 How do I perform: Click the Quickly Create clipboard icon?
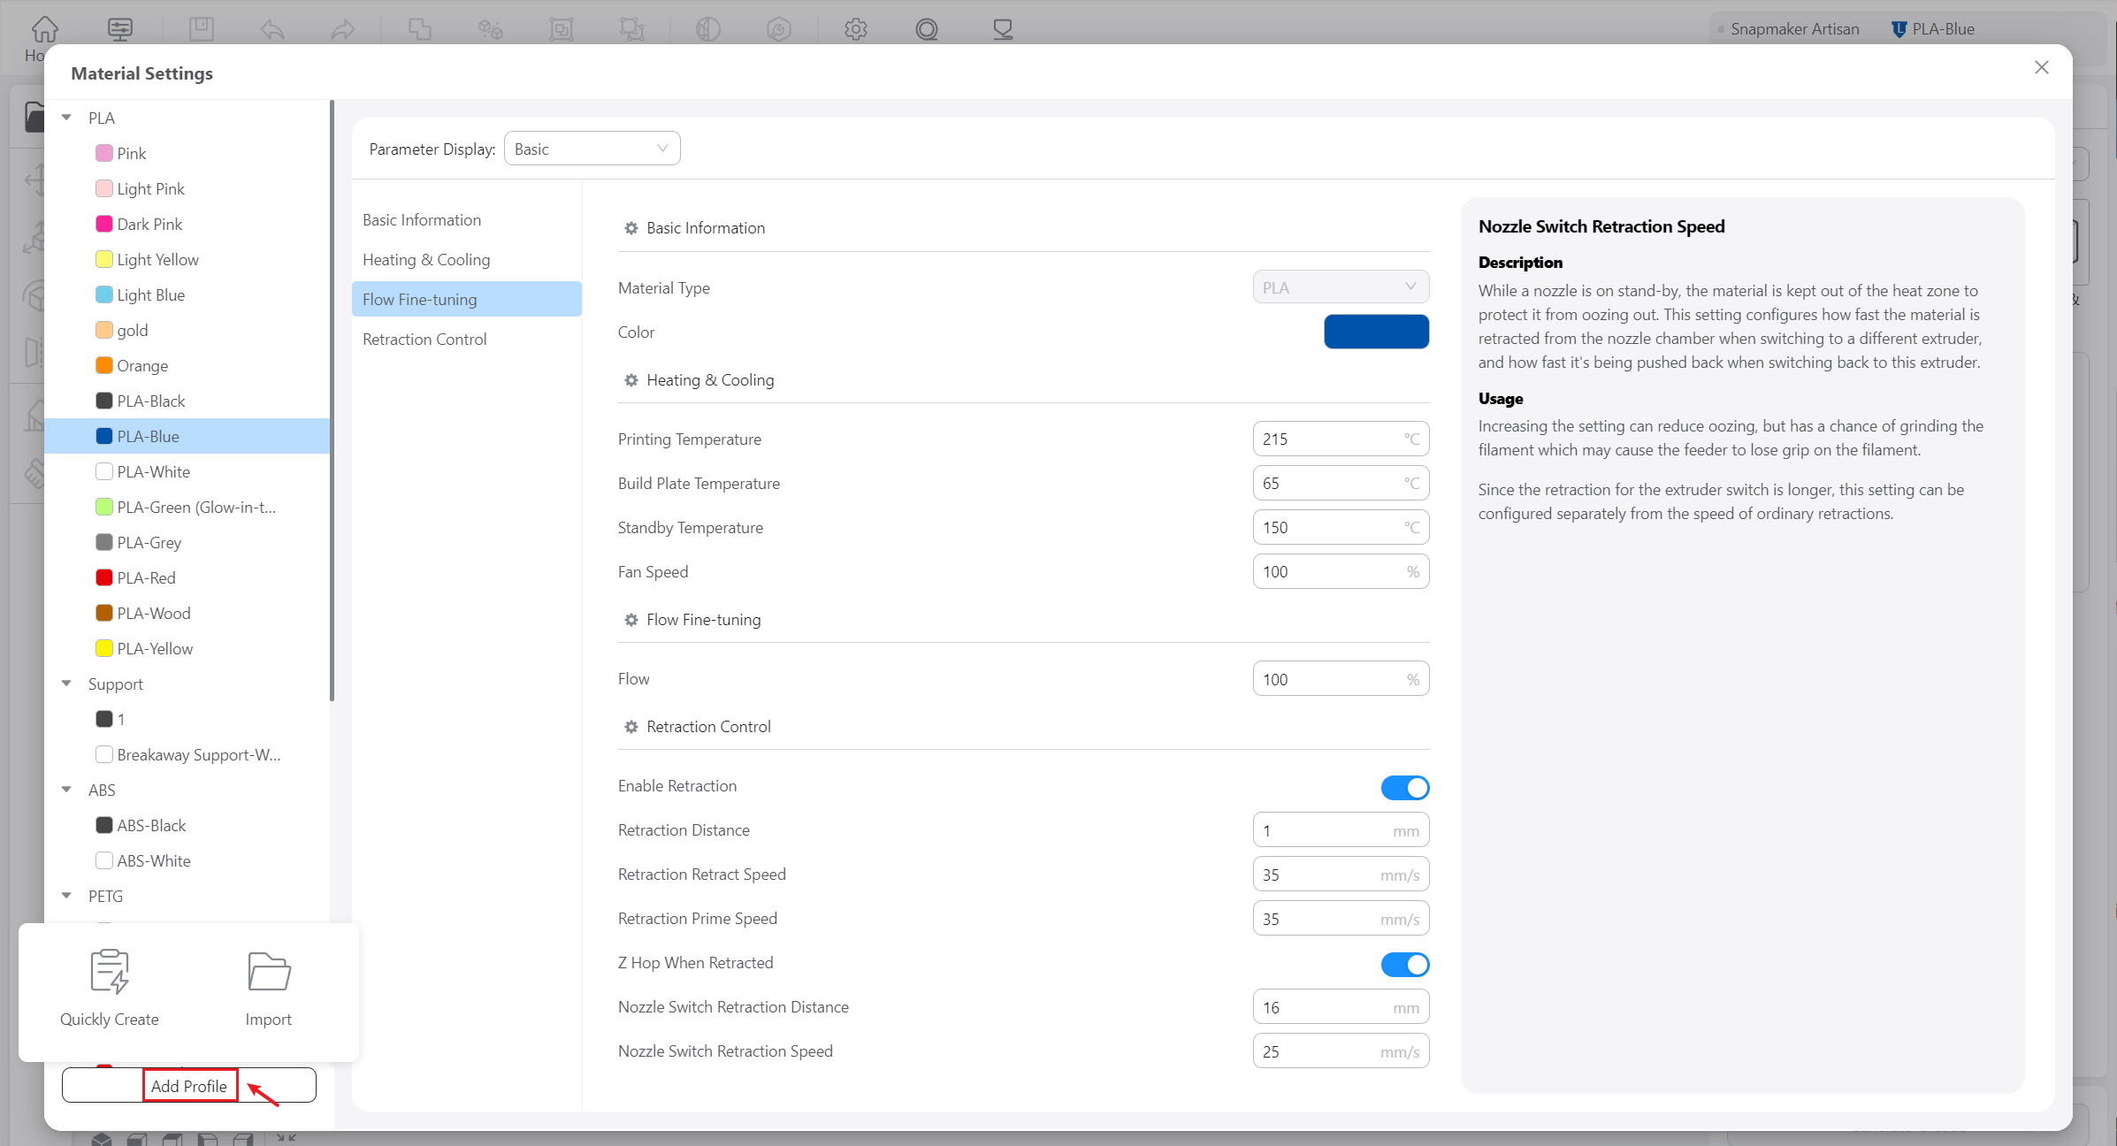[110, 971]
